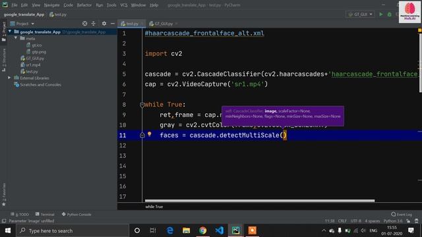Image resolution: width=422 pixels, height=237 pixels.
Task: Hide the Project panel with minus icon
Action: pos(113,24)
